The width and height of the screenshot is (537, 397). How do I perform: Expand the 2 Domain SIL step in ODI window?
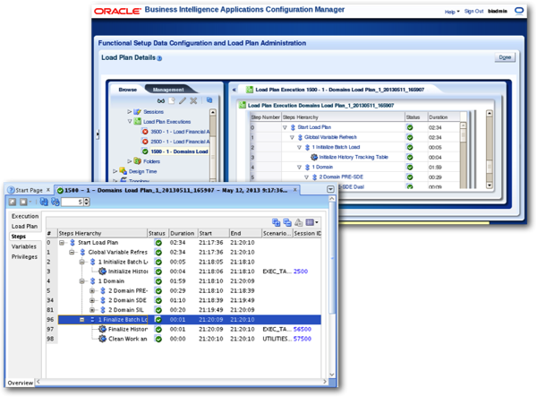pyautogui.click(x=92, y=310)
